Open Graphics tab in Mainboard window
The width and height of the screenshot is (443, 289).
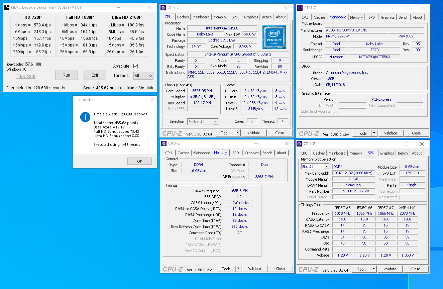(388, 17)
